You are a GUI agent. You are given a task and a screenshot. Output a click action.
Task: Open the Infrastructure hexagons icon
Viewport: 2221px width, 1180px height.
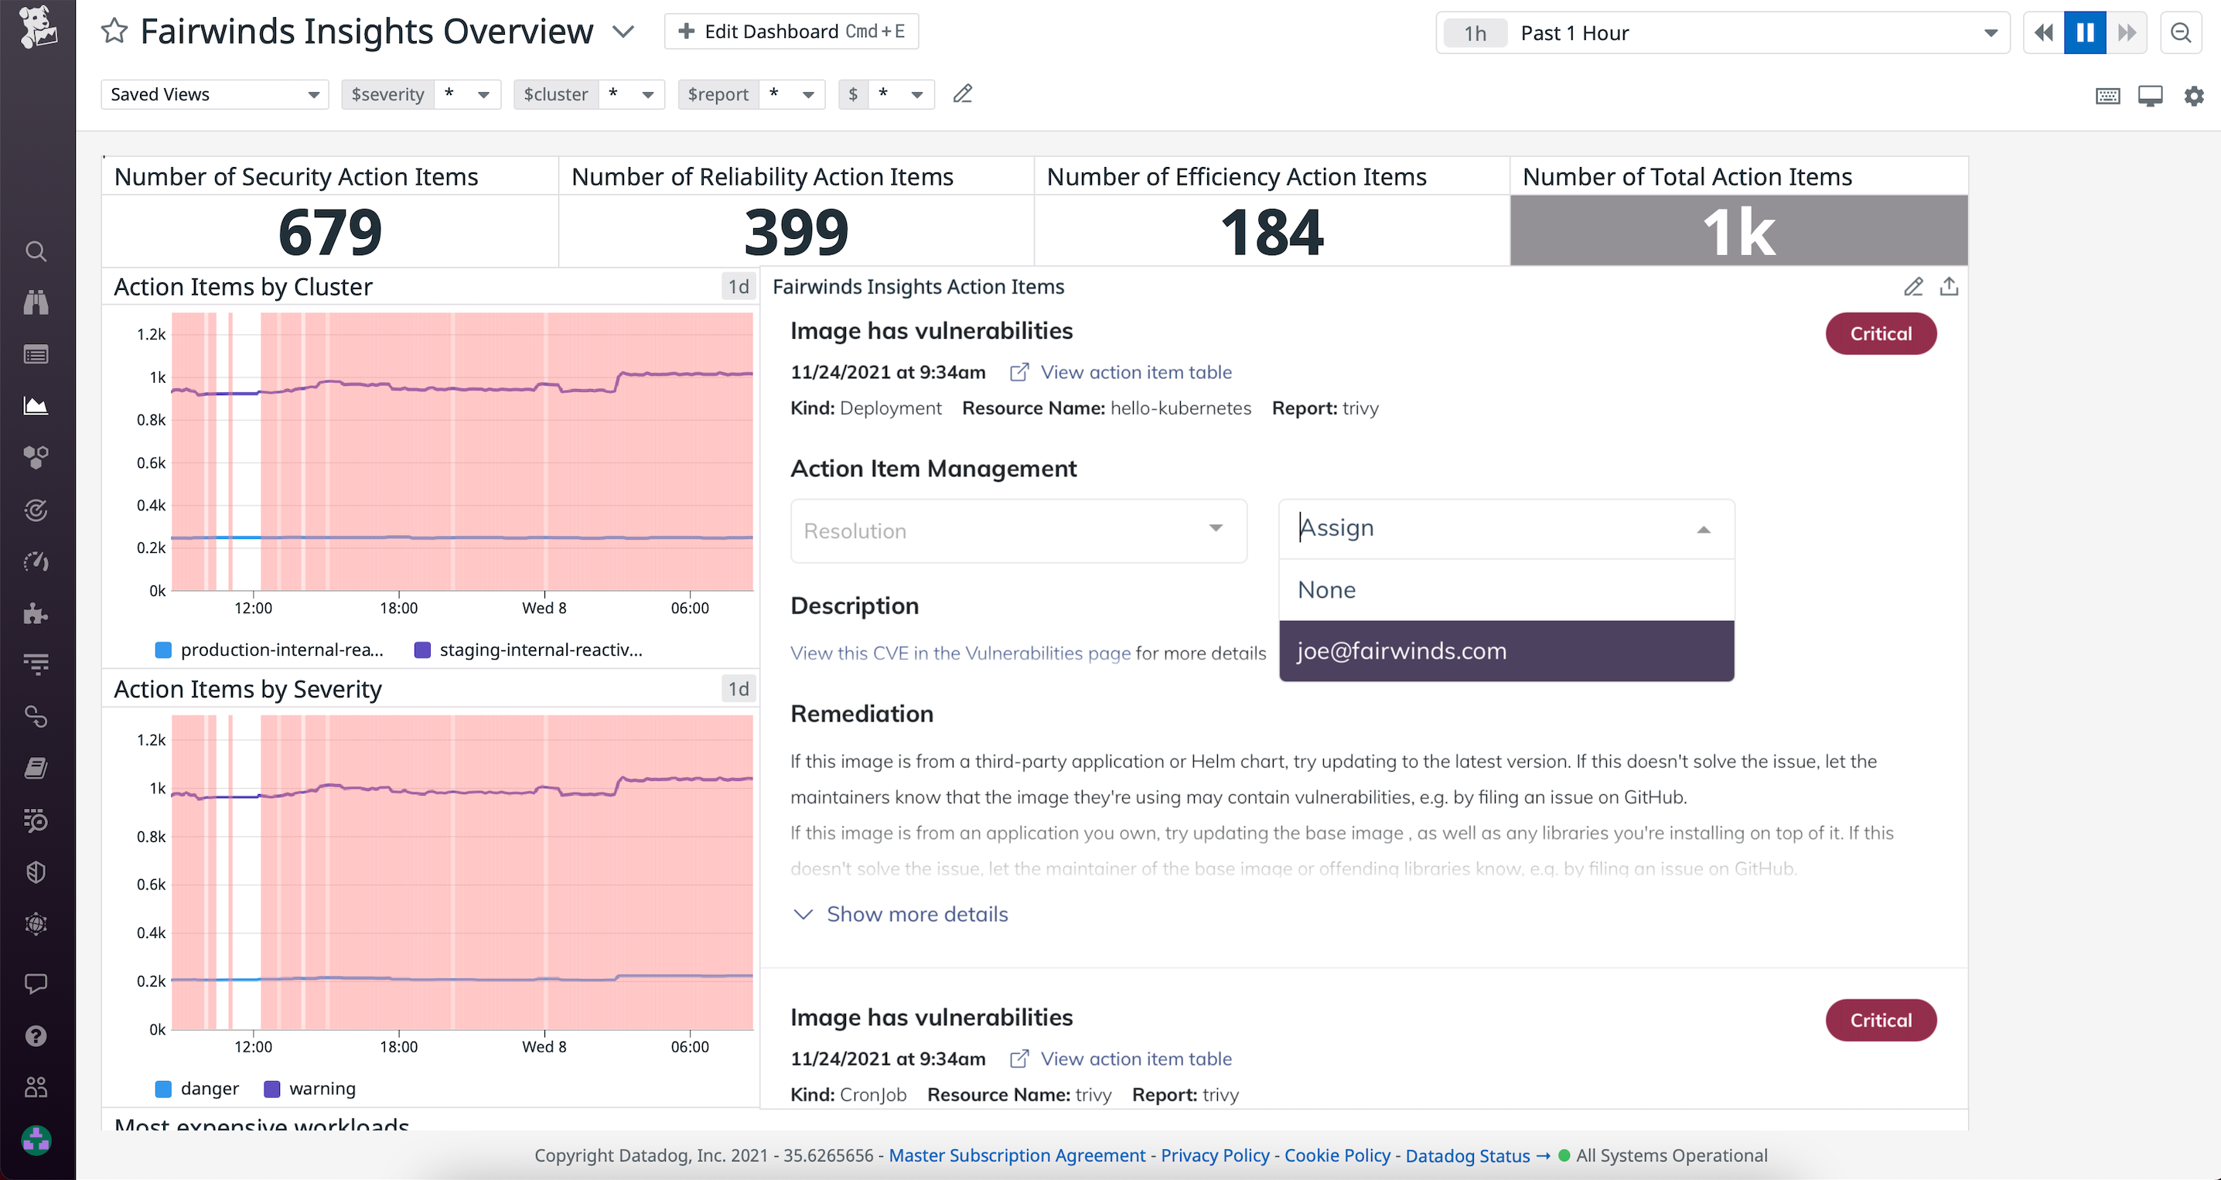pyautogui.click(x=36, y=458)
